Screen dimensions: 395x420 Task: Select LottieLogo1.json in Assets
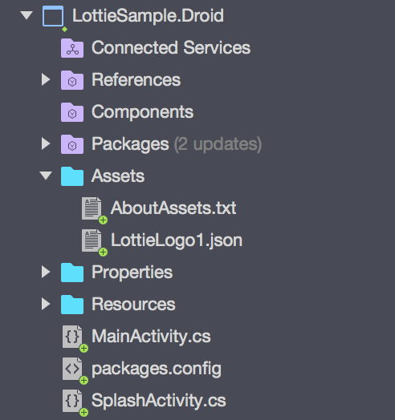pyautogui.click(x=177, y=240)
